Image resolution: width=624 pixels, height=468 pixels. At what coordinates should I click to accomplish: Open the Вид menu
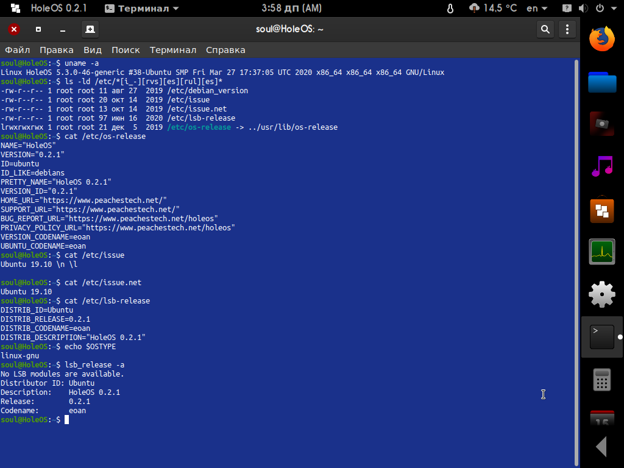coord(93,50)
